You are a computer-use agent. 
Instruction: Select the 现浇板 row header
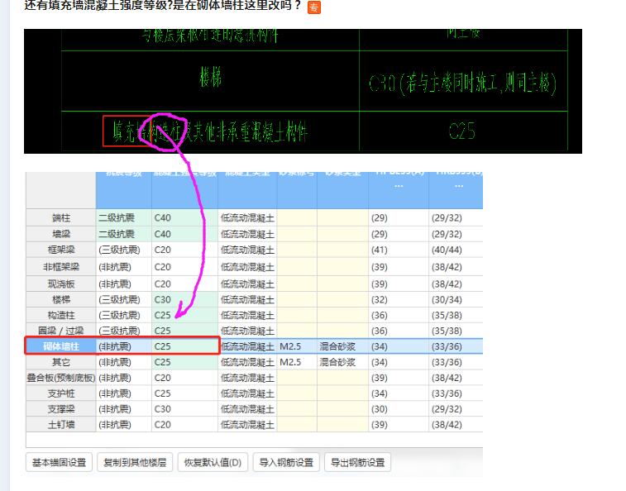click(x=61, y=284)
